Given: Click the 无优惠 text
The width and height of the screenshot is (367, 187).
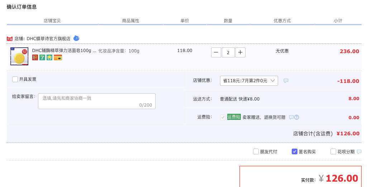Looking at the screenshot, I should 282,51.
